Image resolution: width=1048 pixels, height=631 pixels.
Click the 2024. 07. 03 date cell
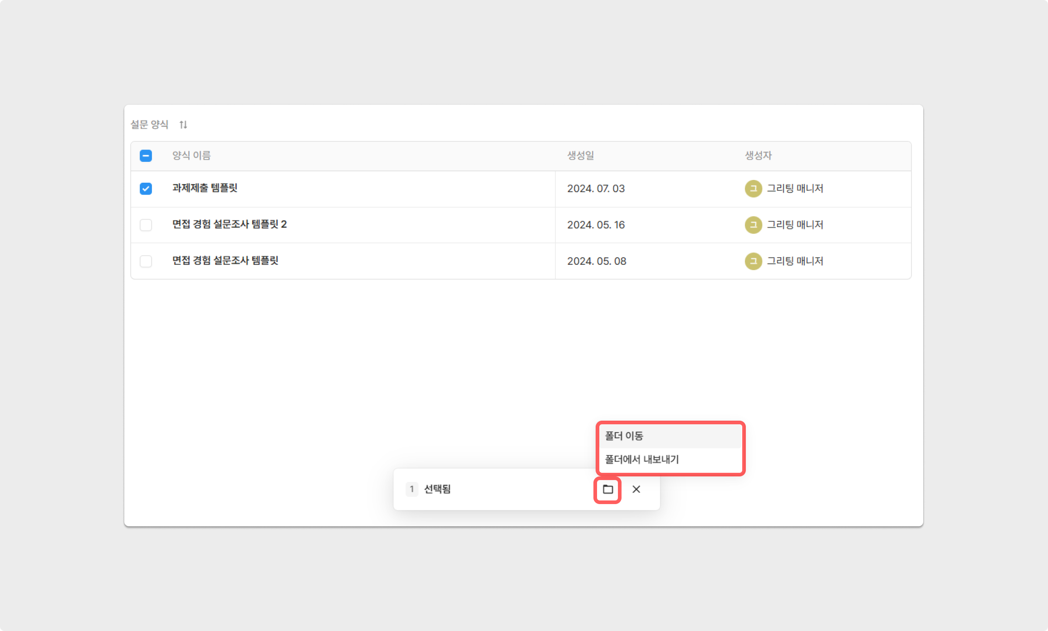click(596, 189)
